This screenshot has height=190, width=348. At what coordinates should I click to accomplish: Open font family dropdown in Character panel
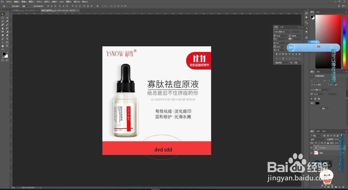click(289, 32)
